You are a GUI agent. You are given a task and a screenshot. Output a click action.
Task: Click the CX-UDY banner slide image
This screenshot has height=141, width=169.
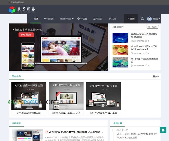(58, 47)
